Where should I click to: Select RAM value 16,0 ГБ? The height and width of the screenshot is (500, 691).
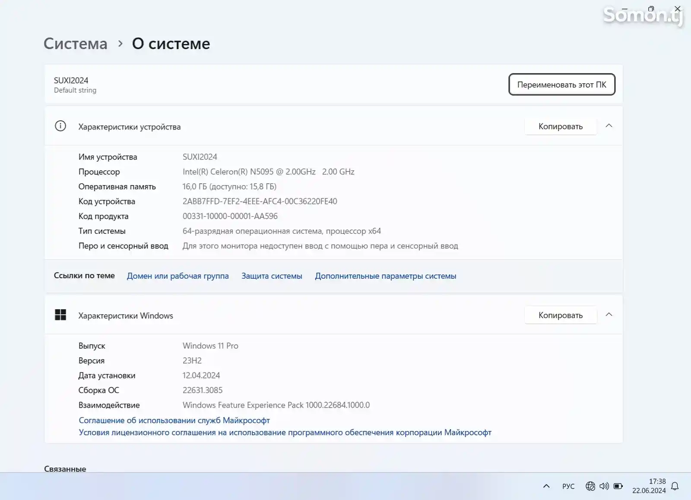tap(229, 186)
